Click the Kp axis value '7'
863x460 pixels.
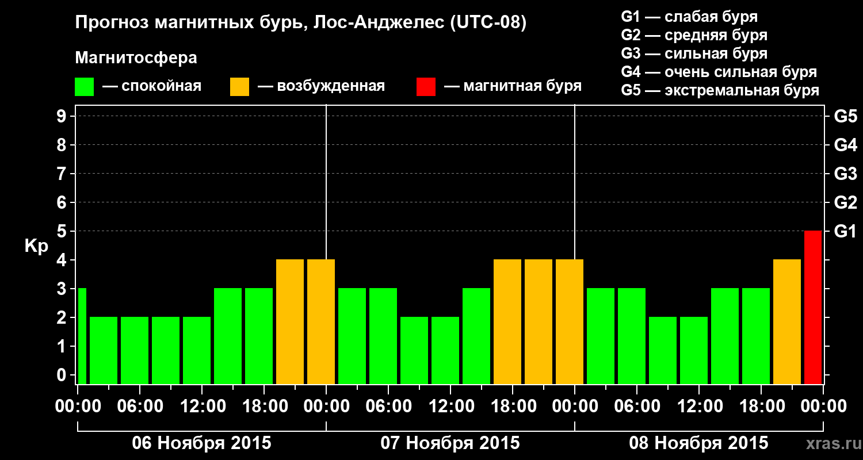point(63,174)
